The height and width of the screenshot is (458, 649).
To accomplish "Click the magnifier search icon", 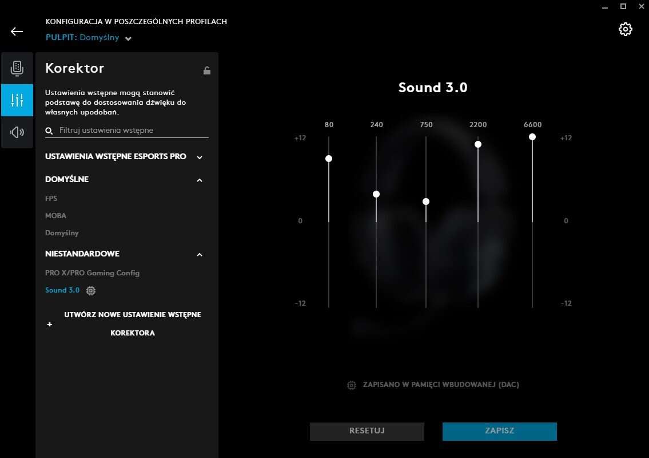I will point(50,131).
